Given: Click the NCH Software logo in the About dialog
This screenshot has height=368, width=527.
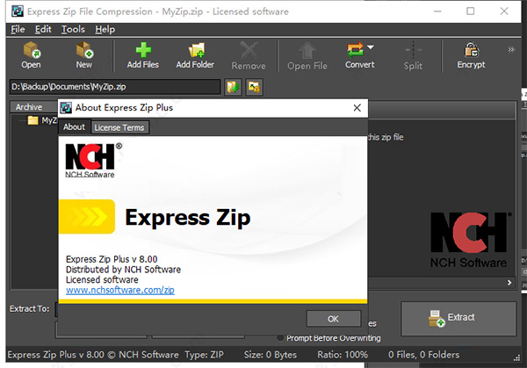Looking at the screenshot, I should 94,160.
